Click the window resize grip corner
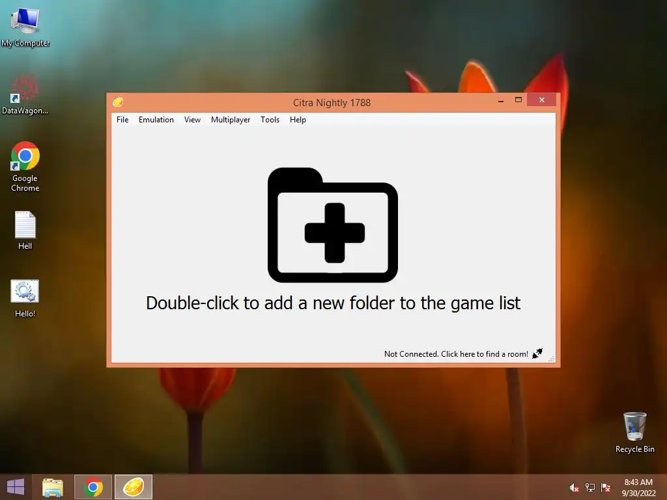667x500 pixels. click(551, 359)
